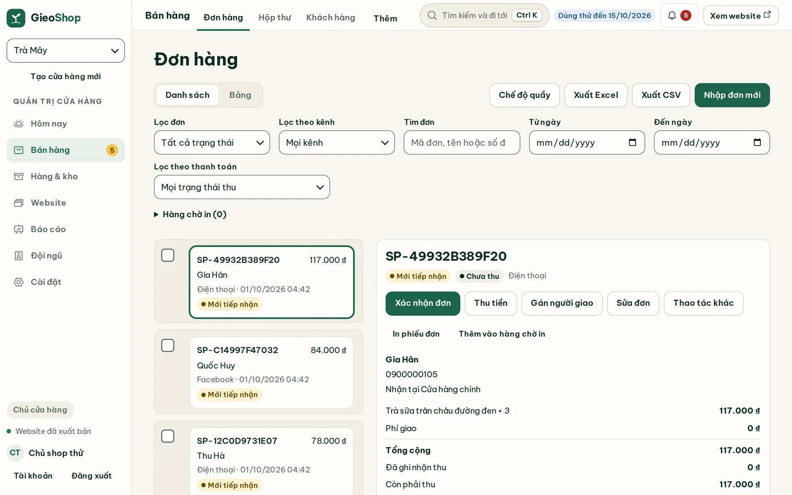Open Báo cáo in the sidebar
792x495 pixels.
coord(66,229)
